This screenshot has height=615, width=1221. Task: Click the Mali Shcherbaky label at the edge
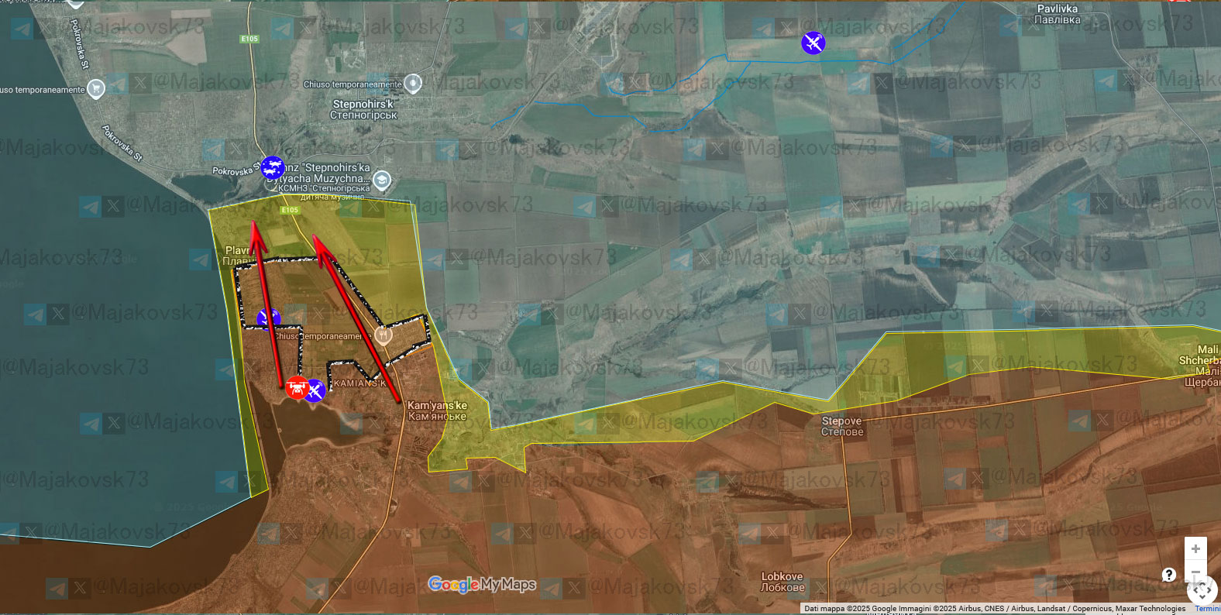[x=1200, y=366]
